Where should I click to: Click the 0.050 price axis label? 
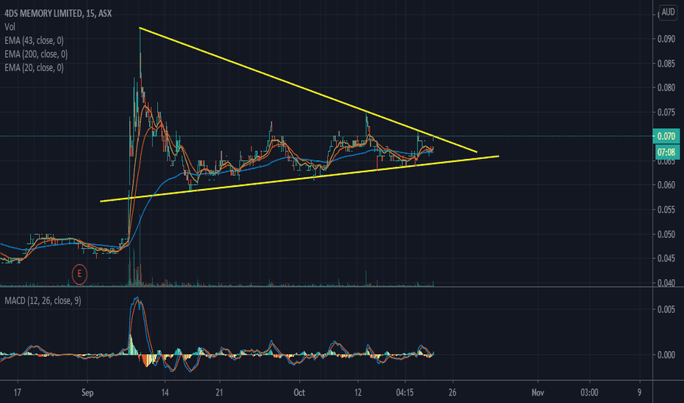click(666, 234)
